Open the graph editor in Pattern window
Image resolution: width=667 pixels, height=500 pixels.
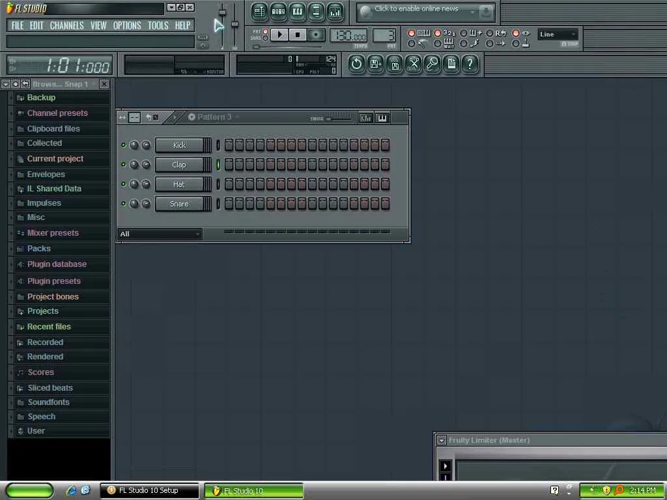pos(365,118)
